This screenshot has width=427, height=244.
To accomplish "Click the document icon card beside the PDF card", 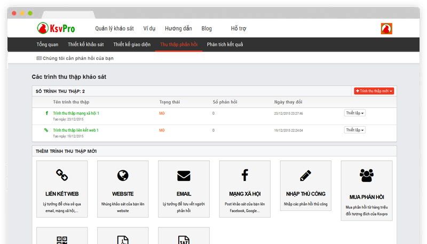I will pyautogui.click(x=184, y=235).
